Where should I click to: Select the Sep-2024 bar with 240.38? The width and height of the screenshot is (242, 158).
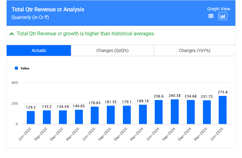175,112
